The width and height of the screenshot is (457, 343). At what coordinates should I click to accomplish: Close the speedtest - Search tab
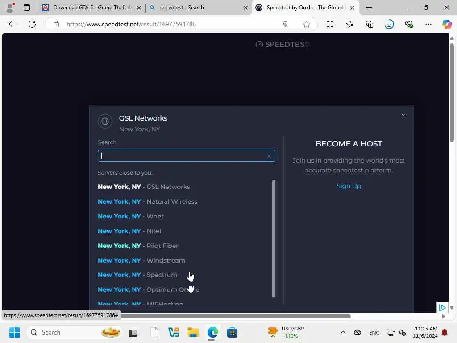coord(245,8)
